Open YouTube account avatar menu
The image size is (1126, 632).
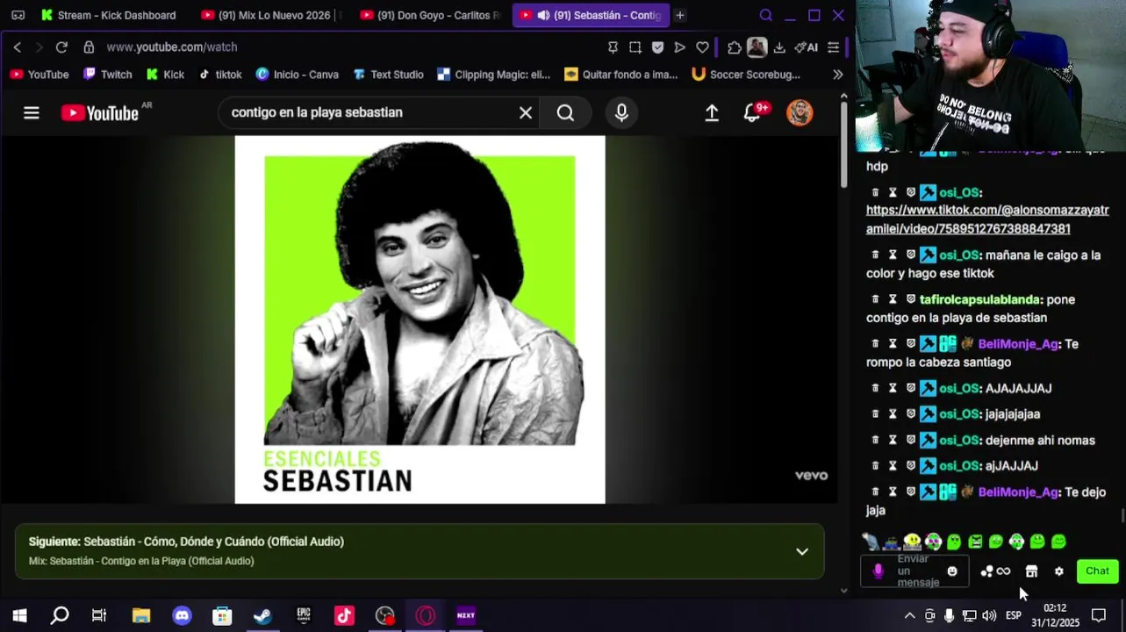coord(800,112)
